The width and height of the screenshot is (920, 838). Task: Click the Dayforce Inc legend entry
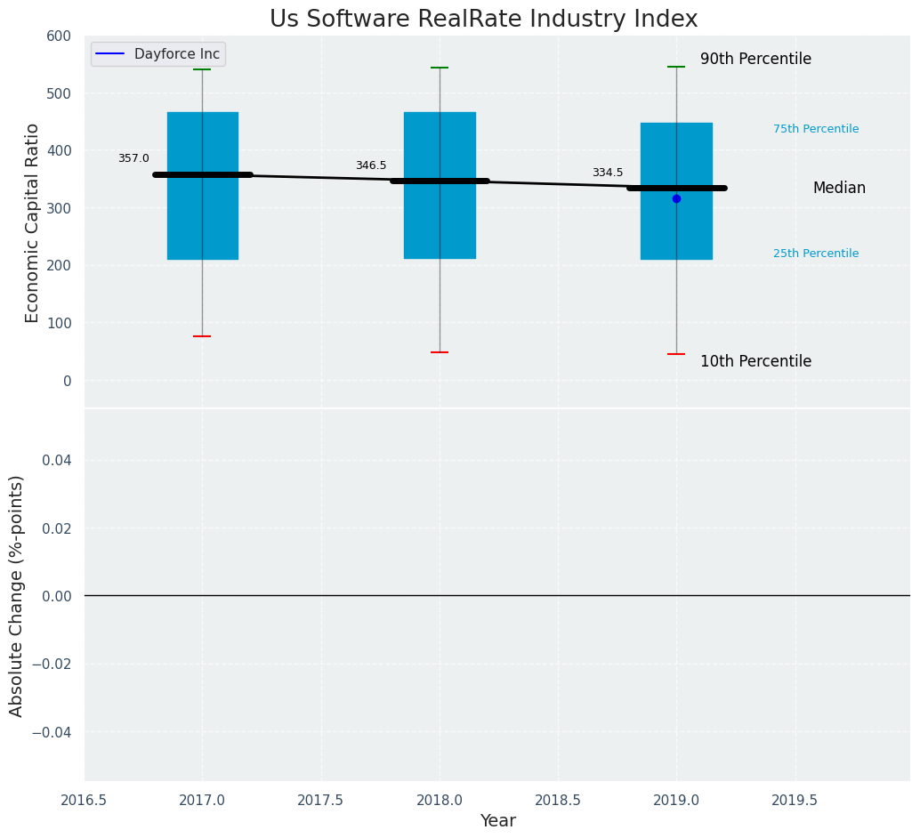(157, 54)
